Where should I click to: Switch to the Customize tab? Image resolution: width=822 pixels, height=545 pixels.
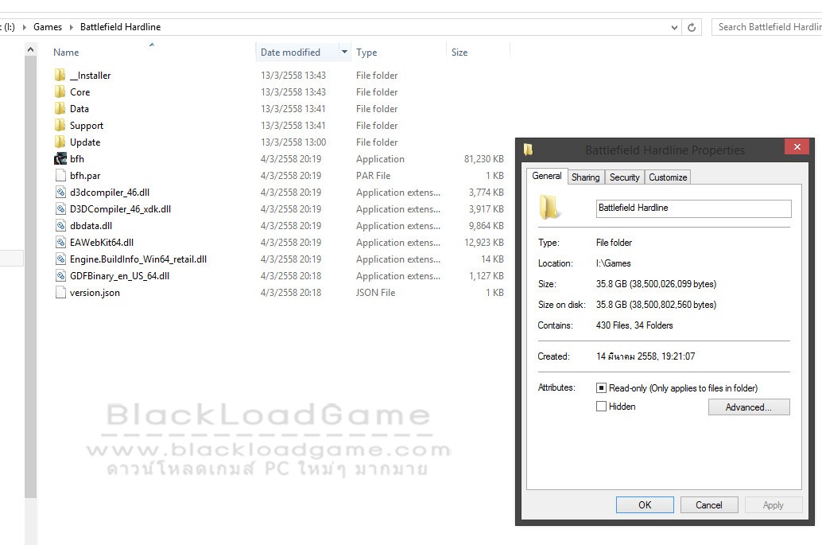pos(668,177)
